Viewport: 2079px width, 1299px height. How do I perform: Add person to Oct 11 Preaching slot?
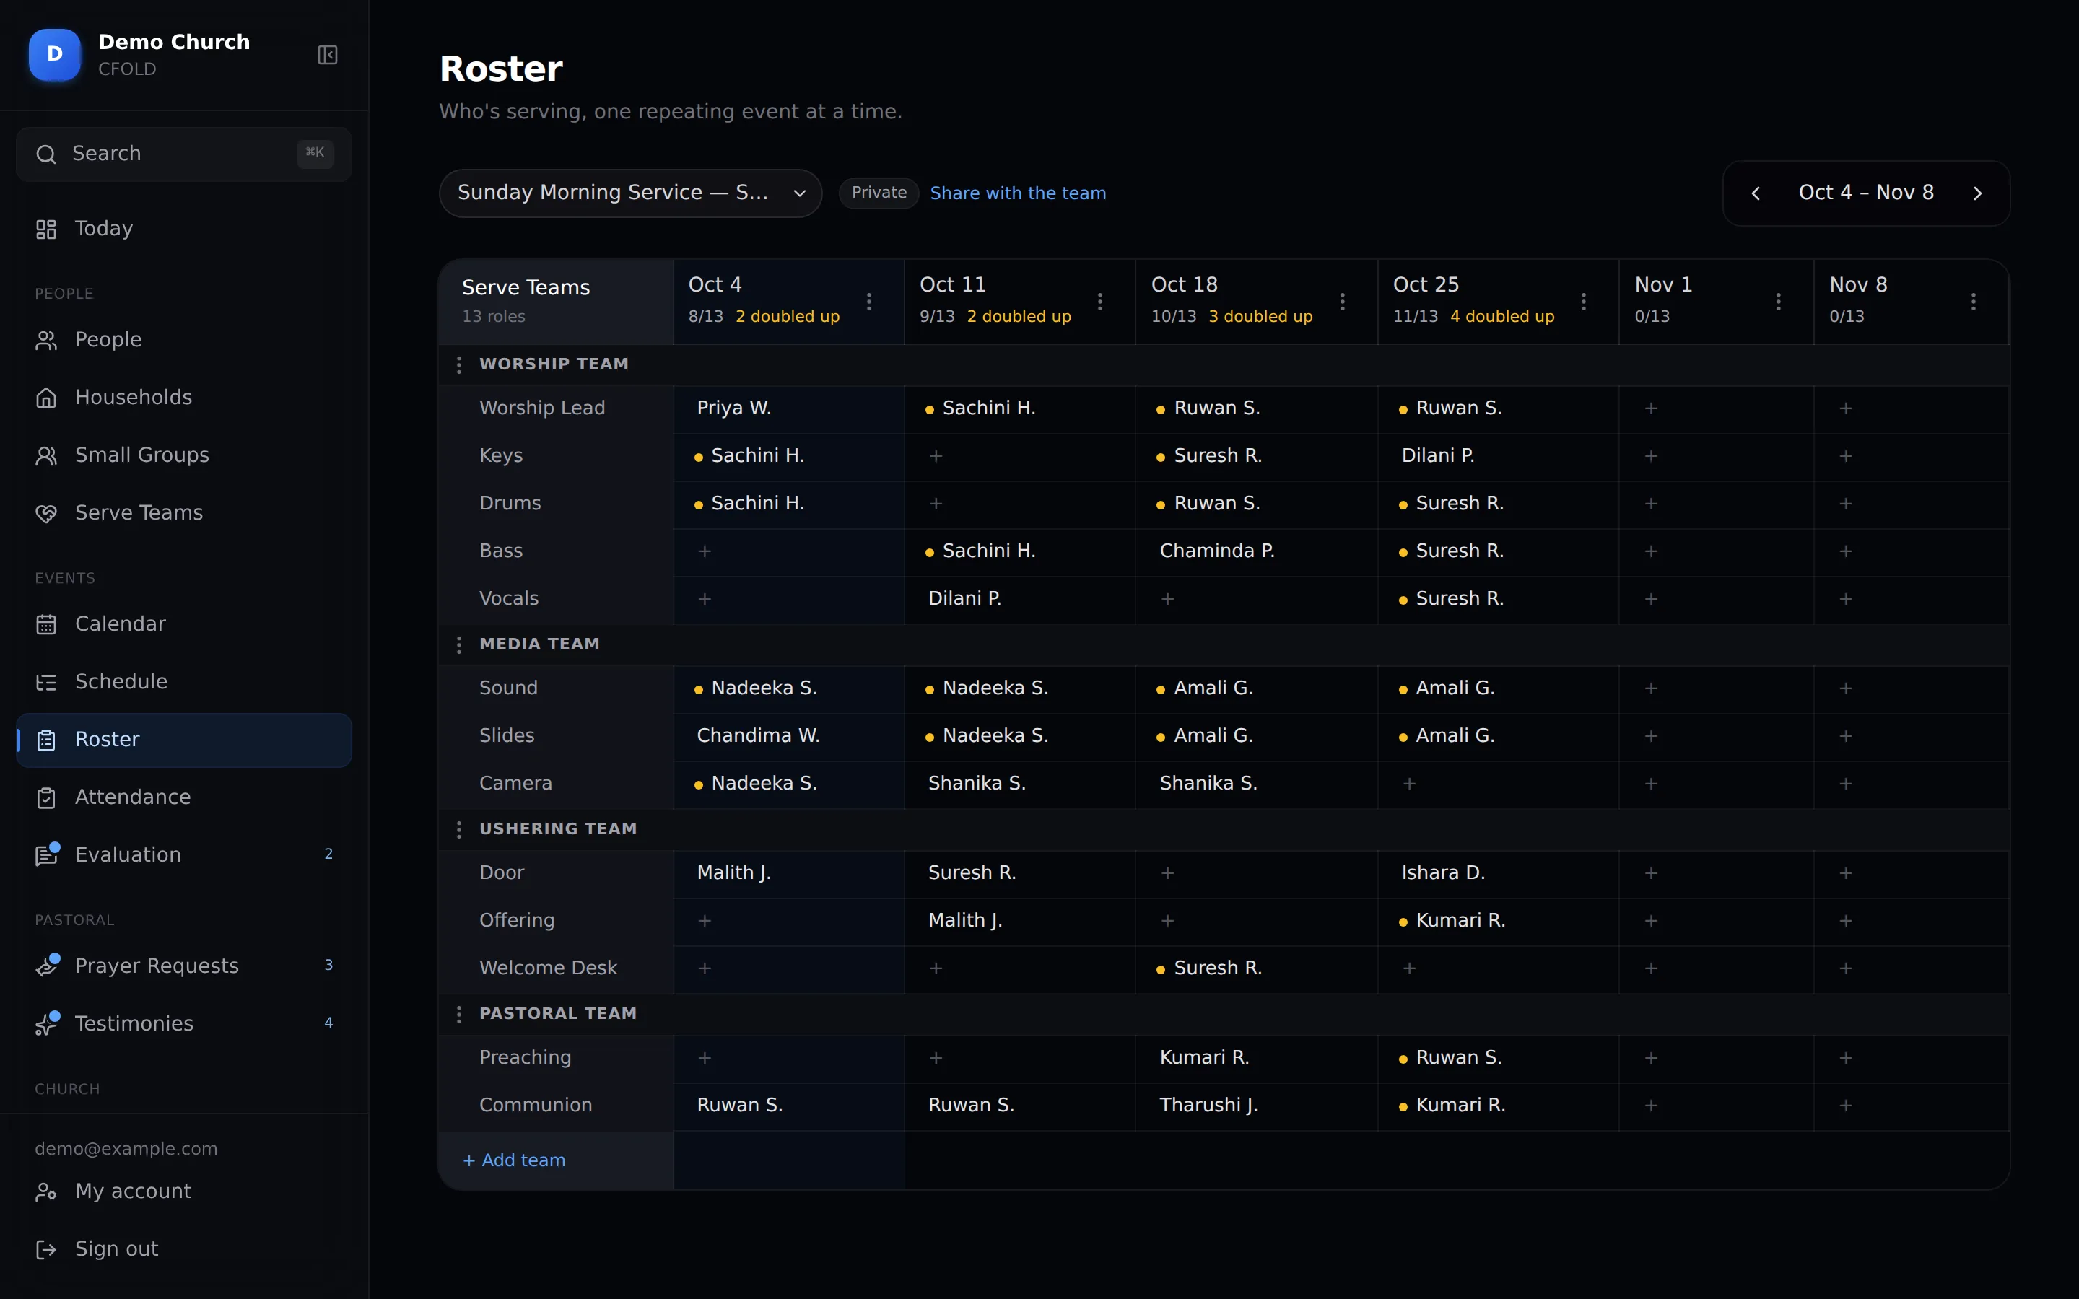pos(936,1057)
